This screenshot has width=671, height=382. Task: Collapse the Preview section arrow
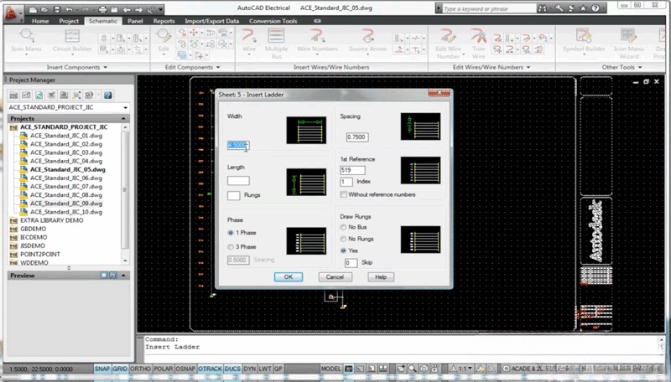(123, 276)
